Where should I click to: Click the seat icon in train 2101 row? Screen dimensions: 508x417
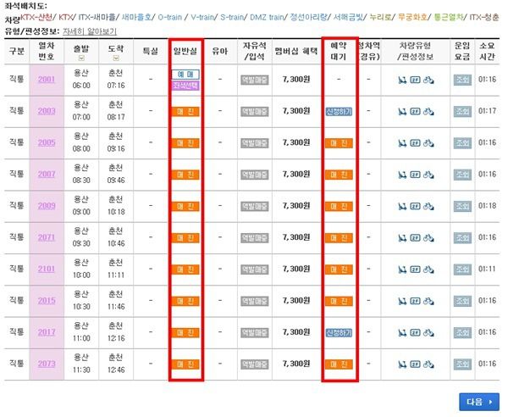[402, 270]
